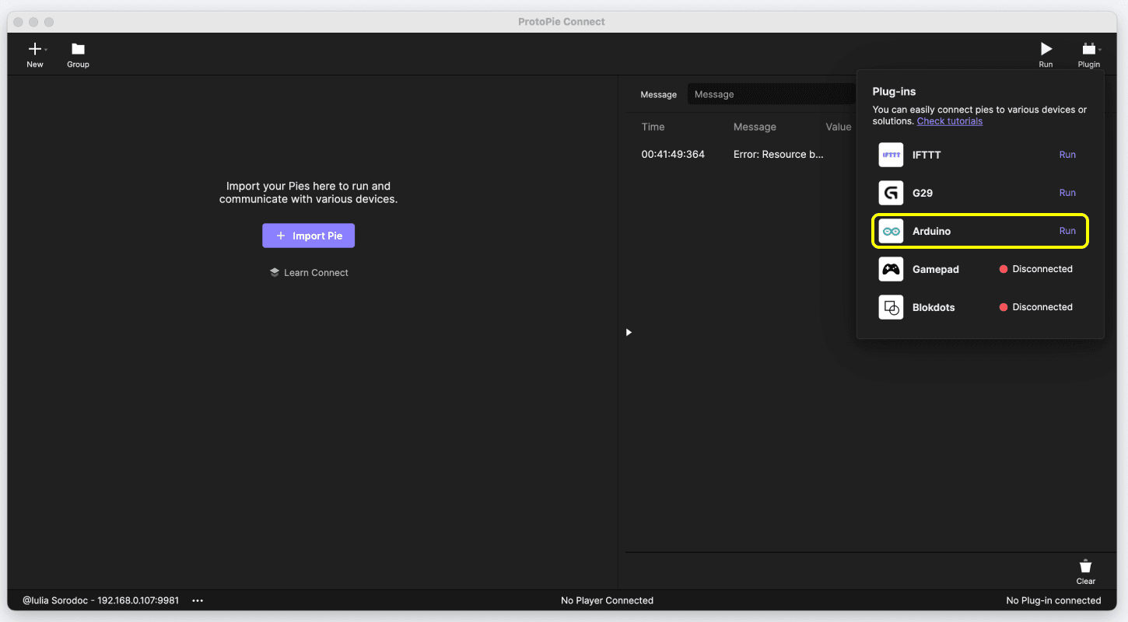The height and width of the screenshot is (622, 1128).
Task: Open the Check tutorials link
Action: click(949, 121)
